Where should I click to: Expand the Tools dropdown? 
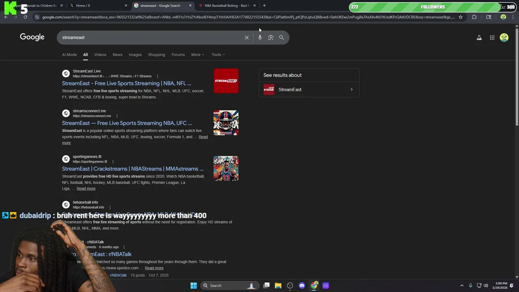click(x=218, y=55)
